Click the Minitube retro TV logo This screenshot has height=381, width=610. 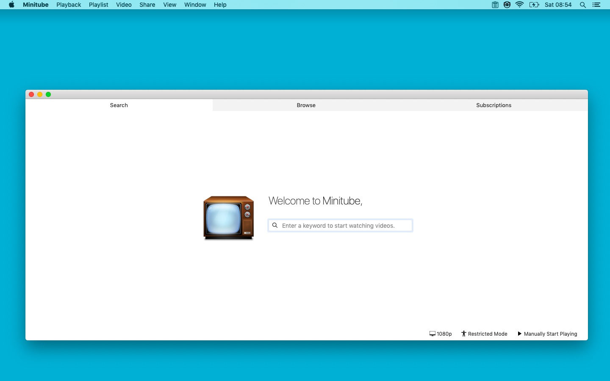pos(229,218)
